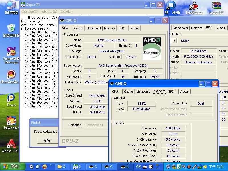Screen dimensions: 228x171
Task: Switch to the Mainboard tab in front CPU-Z window
Action: pos(143,91)
